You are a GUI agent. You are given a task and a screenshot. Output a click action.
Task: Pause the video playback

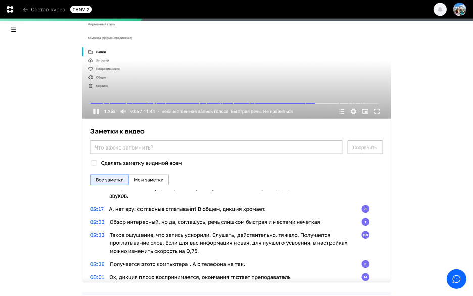coord(96,111)
